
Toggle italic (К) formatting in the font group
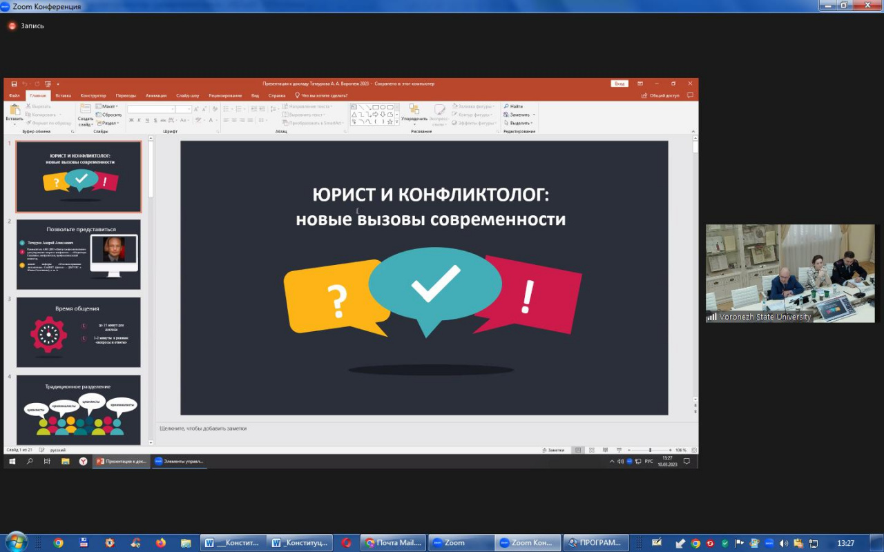139,120
